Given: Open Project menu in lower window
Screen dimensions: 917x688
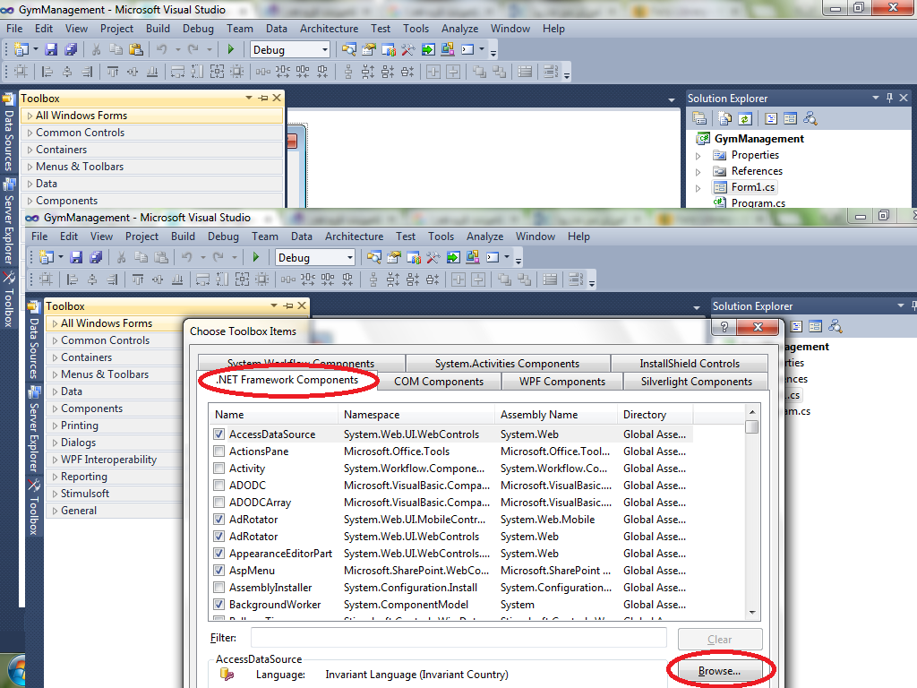Looking at the screenshot, I should [141, 236].
